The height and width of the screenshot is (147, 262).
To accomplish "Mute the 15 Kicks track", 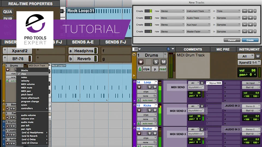I will click(x=155, y=110).
